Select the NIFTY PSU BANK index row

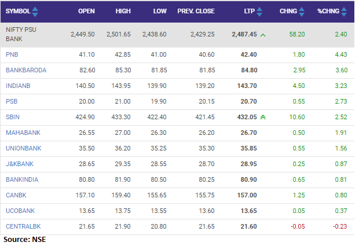pos(23,35)
